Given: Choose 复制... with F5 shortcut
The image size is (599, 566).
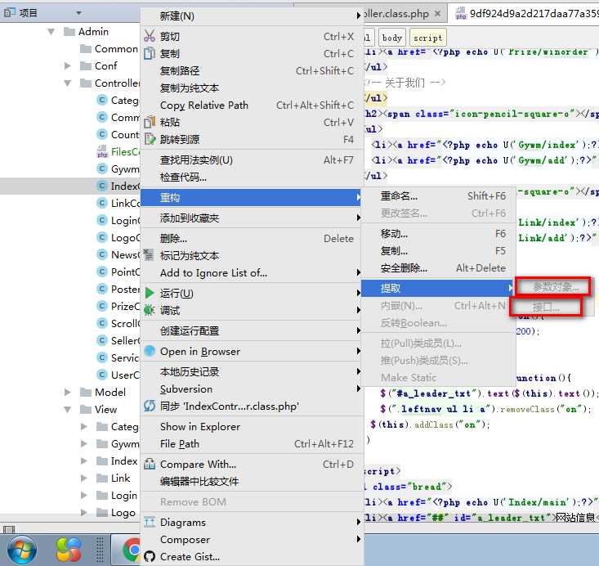Looking at the screenshot, I should (x=439, y=251).
